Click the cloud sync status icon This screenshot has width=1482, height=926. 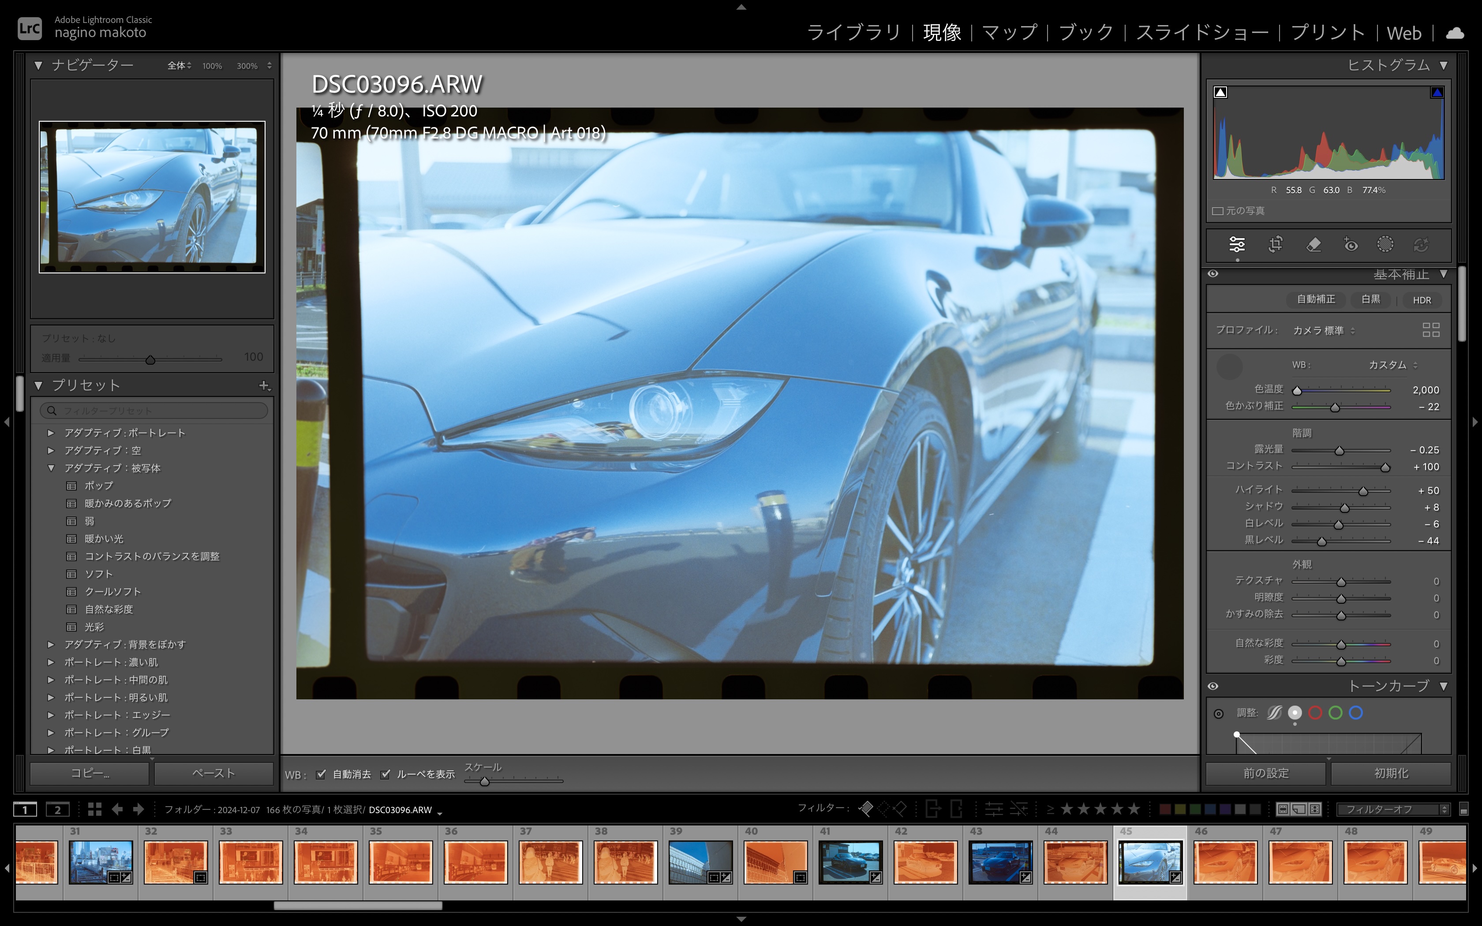[x=1455, y=33]
